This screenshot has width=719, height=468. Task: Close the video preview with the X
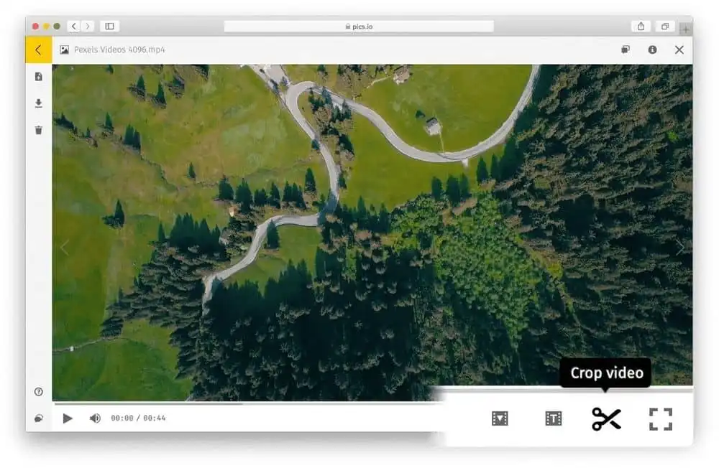click(x=679, y=50)
